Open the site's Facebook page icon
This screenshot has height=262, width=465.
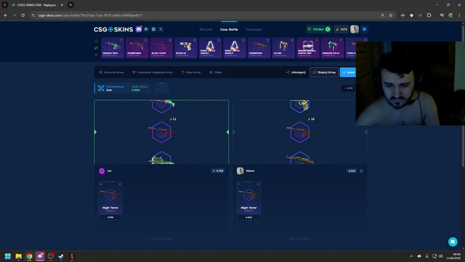(x=146, y=29)
